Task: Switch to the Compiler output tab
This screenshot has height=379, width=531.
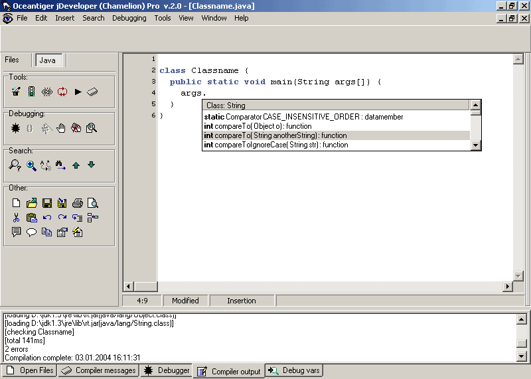Action: click(x=229, y=371)
